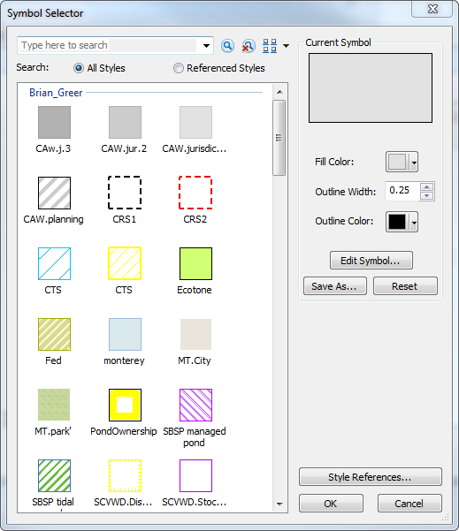
Task: Select the Referenced Styles radio button
Action: (x=179, y=68)
